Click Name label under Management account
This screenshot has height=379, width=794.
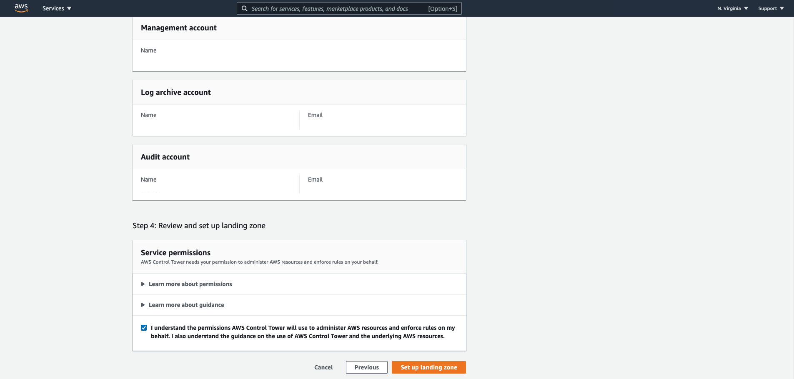pyautogui.click(x=149, y=50)
